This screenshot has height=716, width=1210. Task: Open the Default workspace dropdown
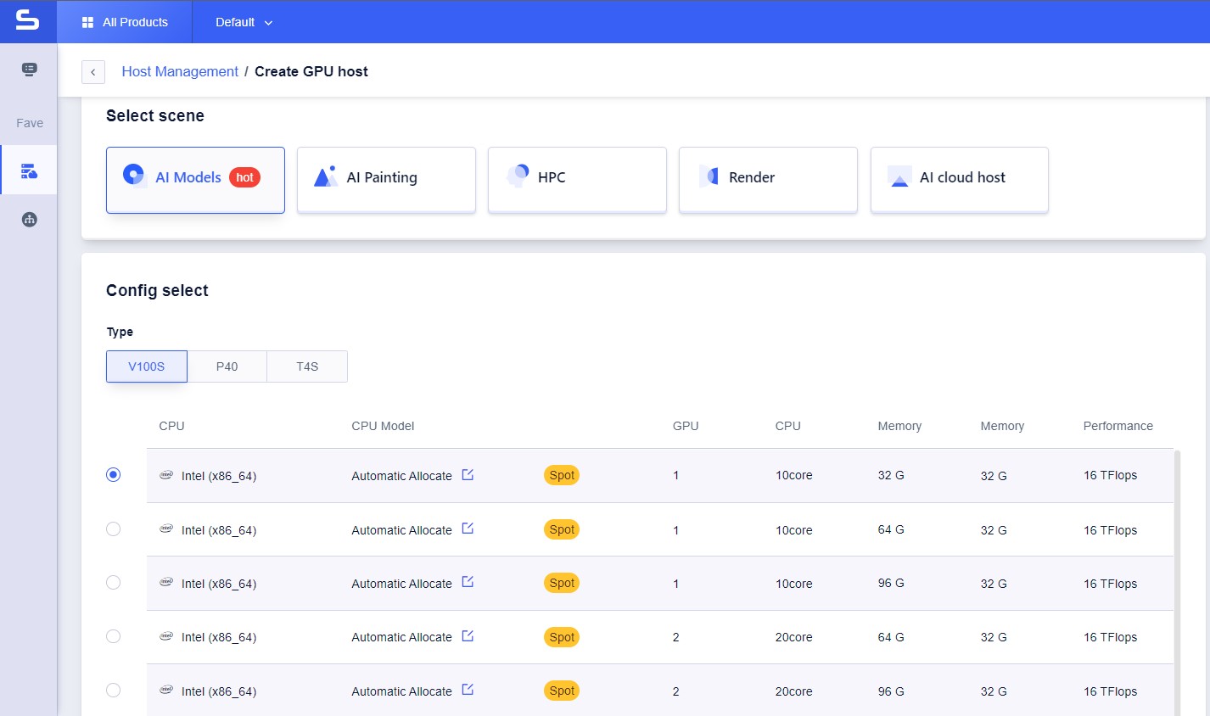pyautogui.click(x=243, y=23)
